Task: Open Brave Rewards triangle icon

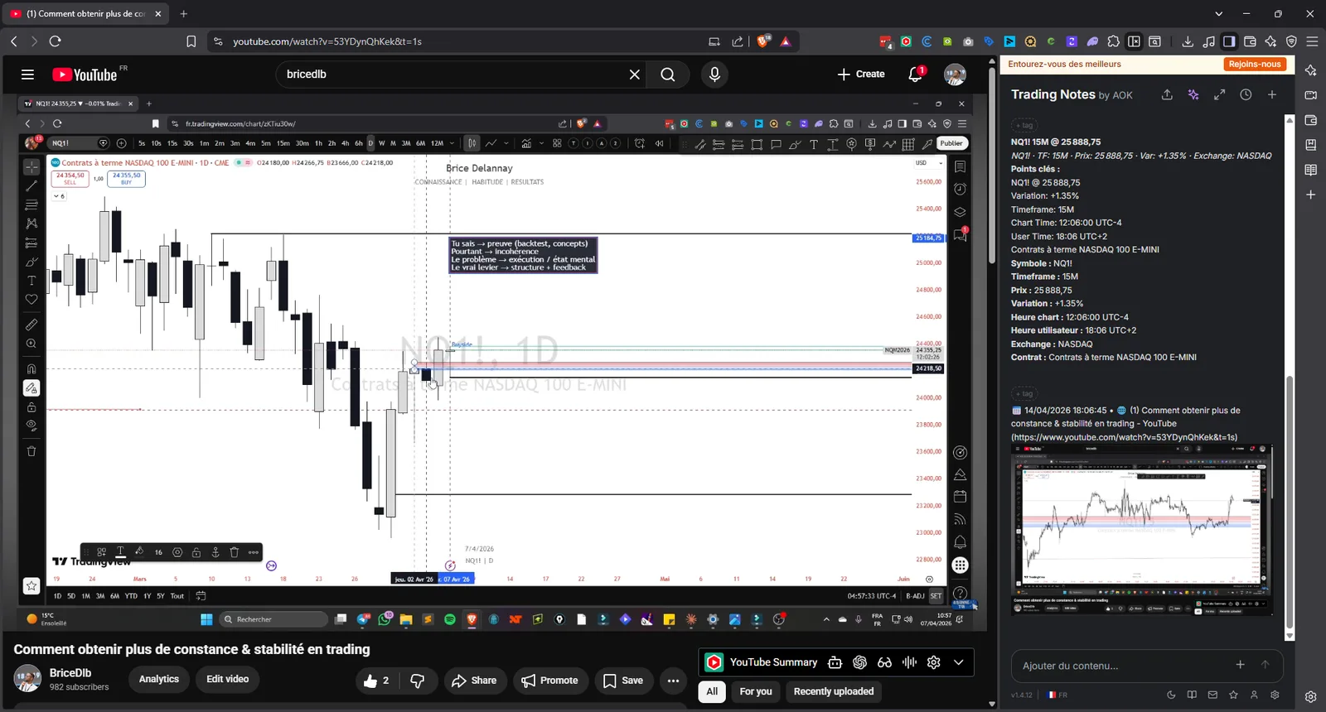Action: click(786, 41)
